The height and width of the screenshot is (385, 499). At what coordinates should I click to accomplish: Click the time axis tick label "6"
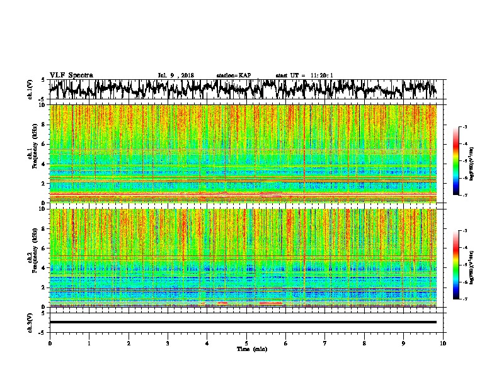click(x=286, y=343)
